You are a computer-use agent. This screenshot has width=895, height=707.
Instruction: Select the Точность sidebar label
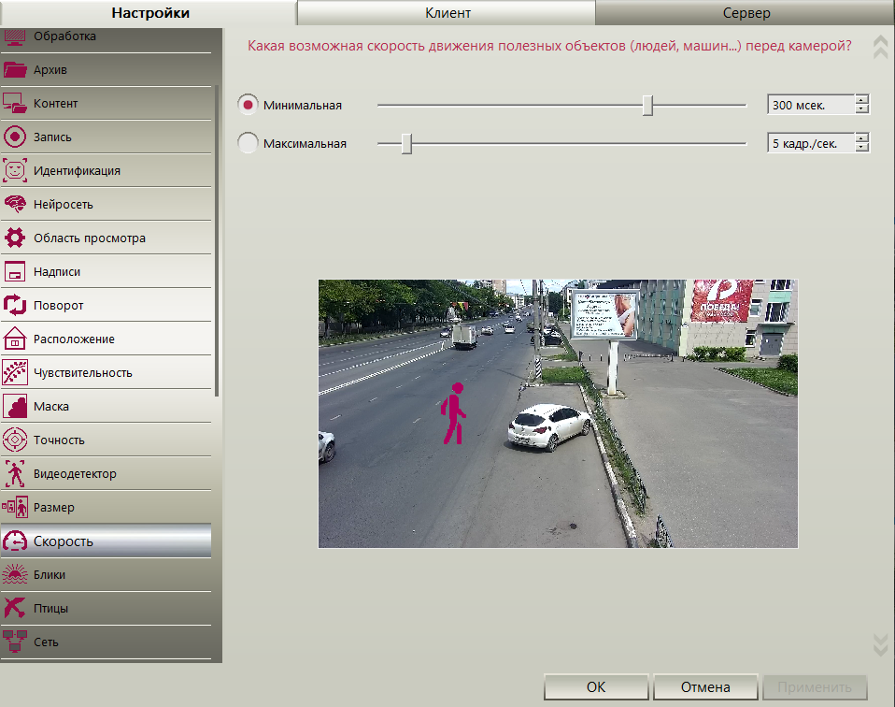coord(60,440)
